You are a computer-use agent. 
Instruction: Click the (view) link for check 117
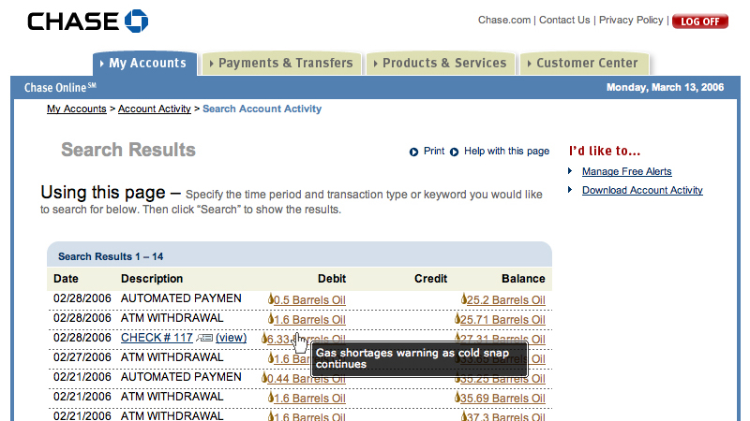231,338
